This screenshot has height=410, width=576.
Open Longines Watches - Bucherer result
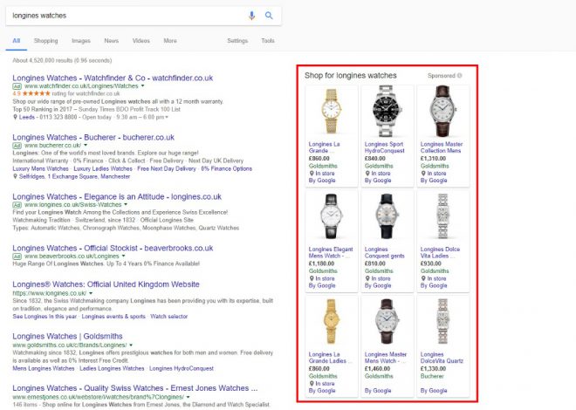tap(93, 137)
